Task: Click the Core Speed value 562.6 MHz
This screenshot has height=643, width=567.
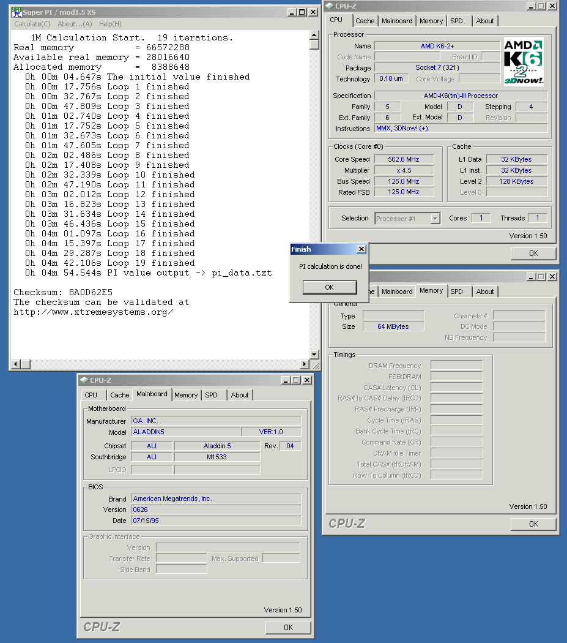Action: click(x=404, y=159)
